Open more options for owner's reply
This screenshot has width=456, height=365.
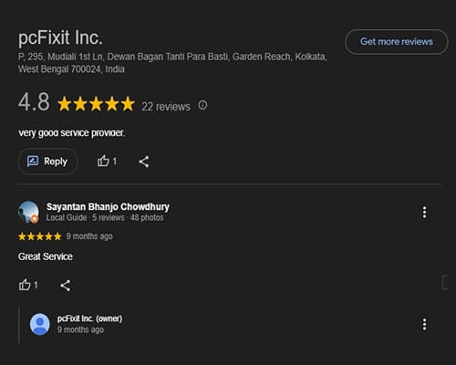[x=424, y=324]
